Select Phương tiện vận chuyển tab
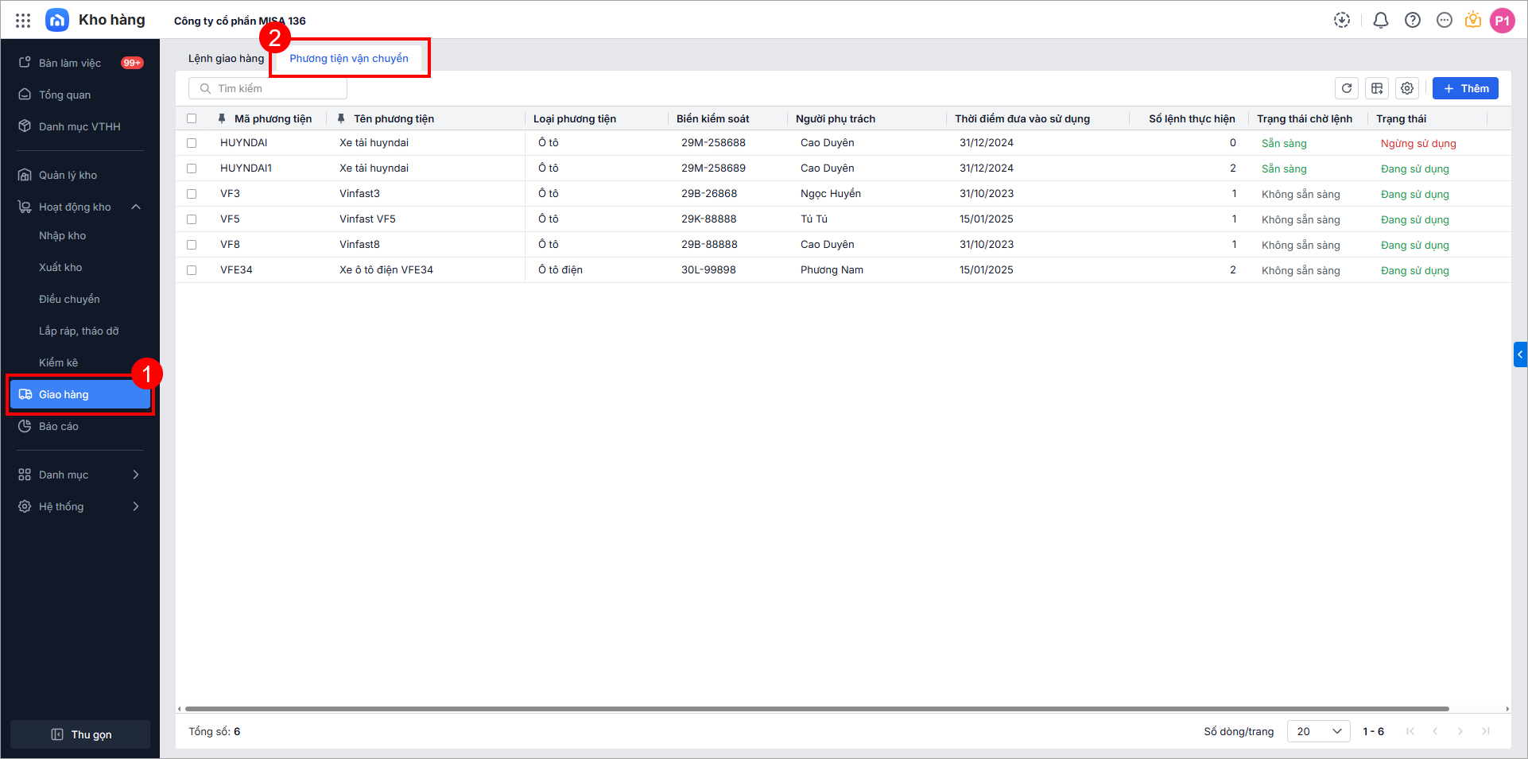Viewport: 1528px width, 759px height. [349, 58]
